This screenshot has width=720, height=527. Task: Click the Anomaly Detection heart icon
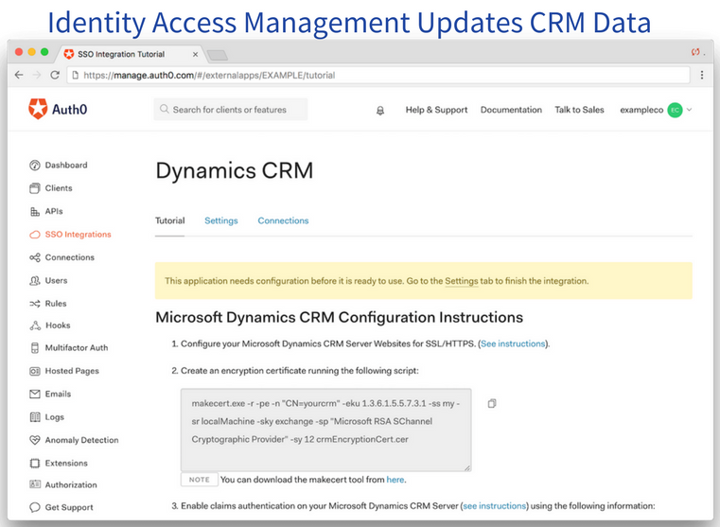point(35,440)
